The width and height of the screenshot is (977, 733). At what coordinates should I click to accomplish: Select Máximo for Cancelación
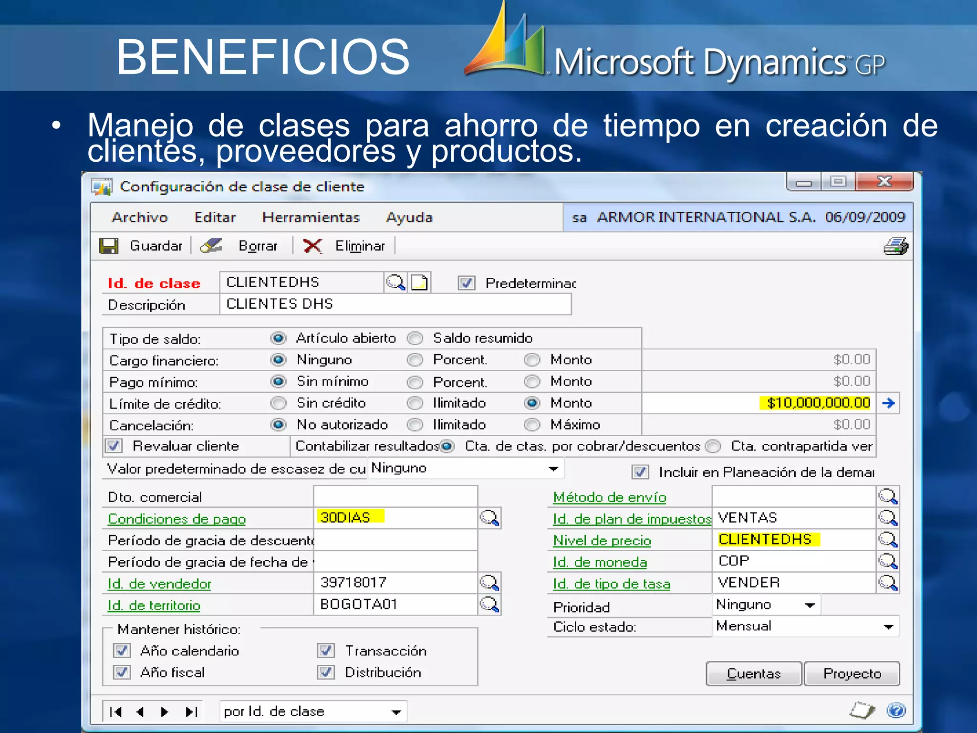coord(532,425)
